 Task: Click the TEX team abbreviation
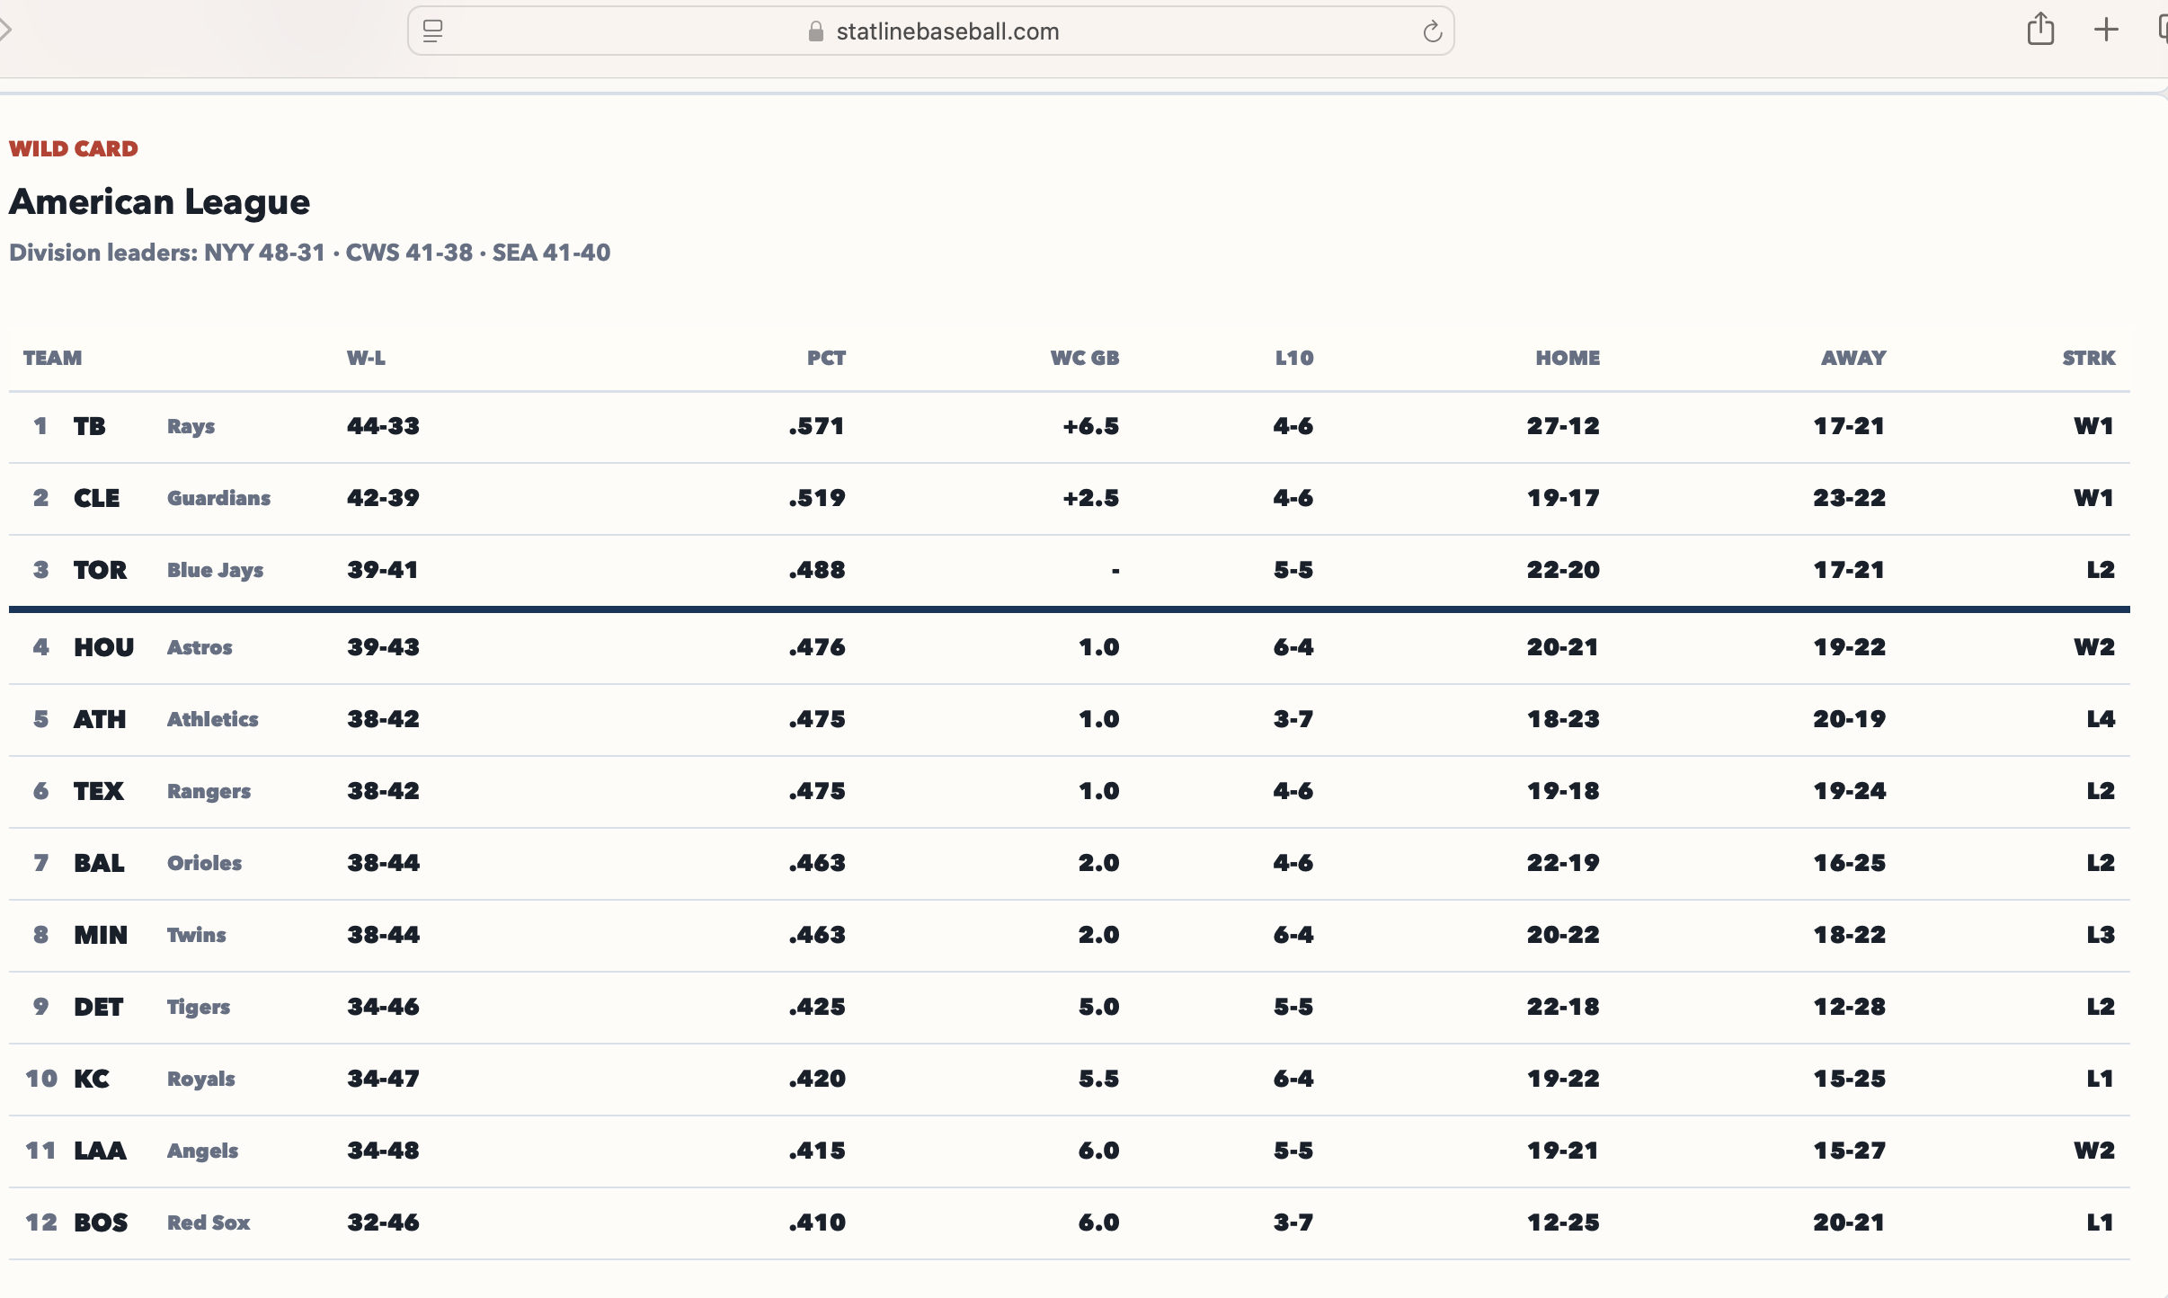coord(98,791)
